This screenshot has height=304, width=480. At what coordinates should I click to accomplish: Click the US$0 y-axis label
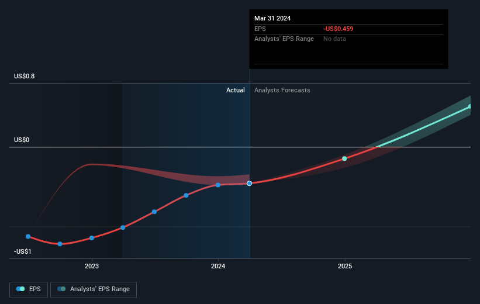pos(22,140)
